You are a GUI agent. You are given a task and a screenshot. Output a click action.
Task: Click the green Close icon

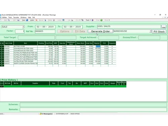[101, 20]
